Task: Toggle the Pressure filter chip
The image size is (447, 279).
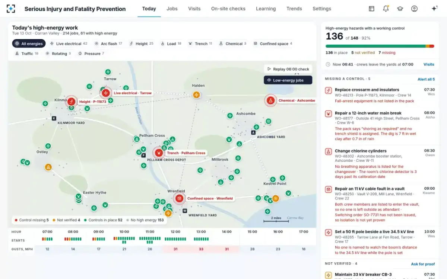Action: click(x=91, y=54)
